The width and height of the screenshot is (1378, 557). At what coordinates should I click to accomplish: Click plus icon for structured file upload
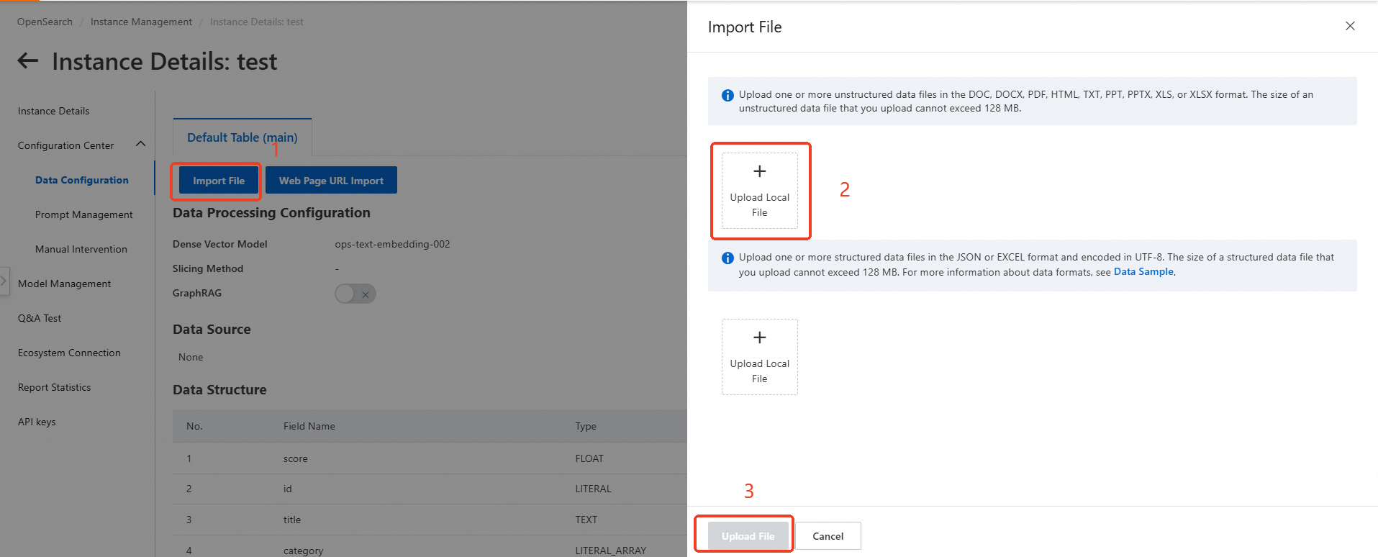click(x=759, y=338)
